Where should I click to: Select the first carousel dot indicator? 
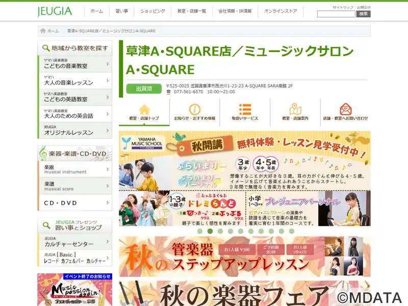click(x=200, y=231)
